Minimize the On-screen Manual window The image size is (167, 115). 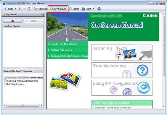click(151, 4)
